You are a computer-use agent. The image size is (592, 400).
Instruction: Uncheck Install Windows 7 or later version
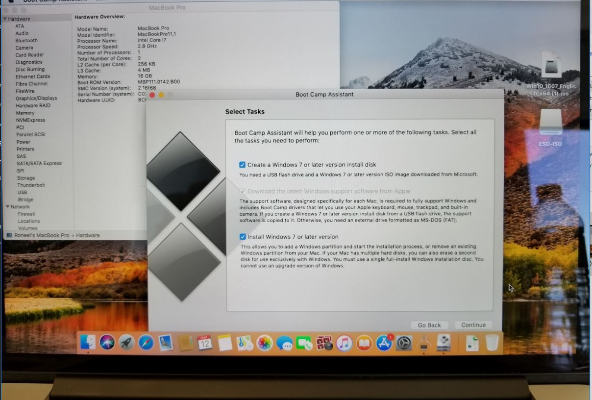(x=243, y=237)
